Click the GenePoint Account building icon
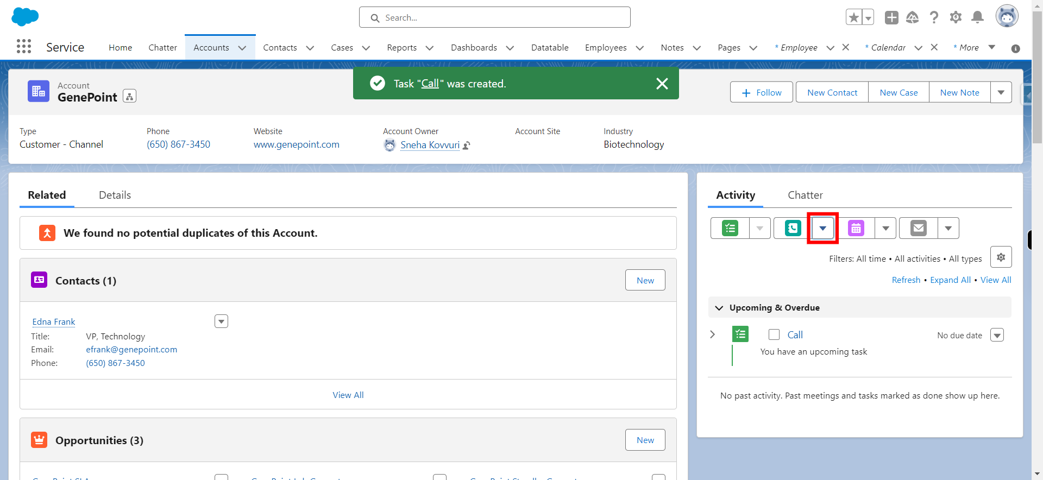The height and width of the screenshot is (480, 1043). click(x=39, y=91)
